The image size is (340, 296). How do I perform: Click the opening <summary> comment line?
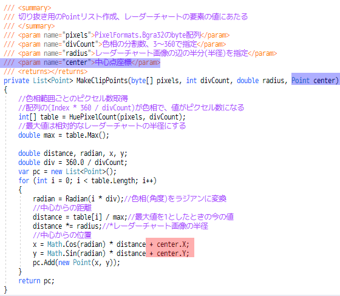pos(27,8)
